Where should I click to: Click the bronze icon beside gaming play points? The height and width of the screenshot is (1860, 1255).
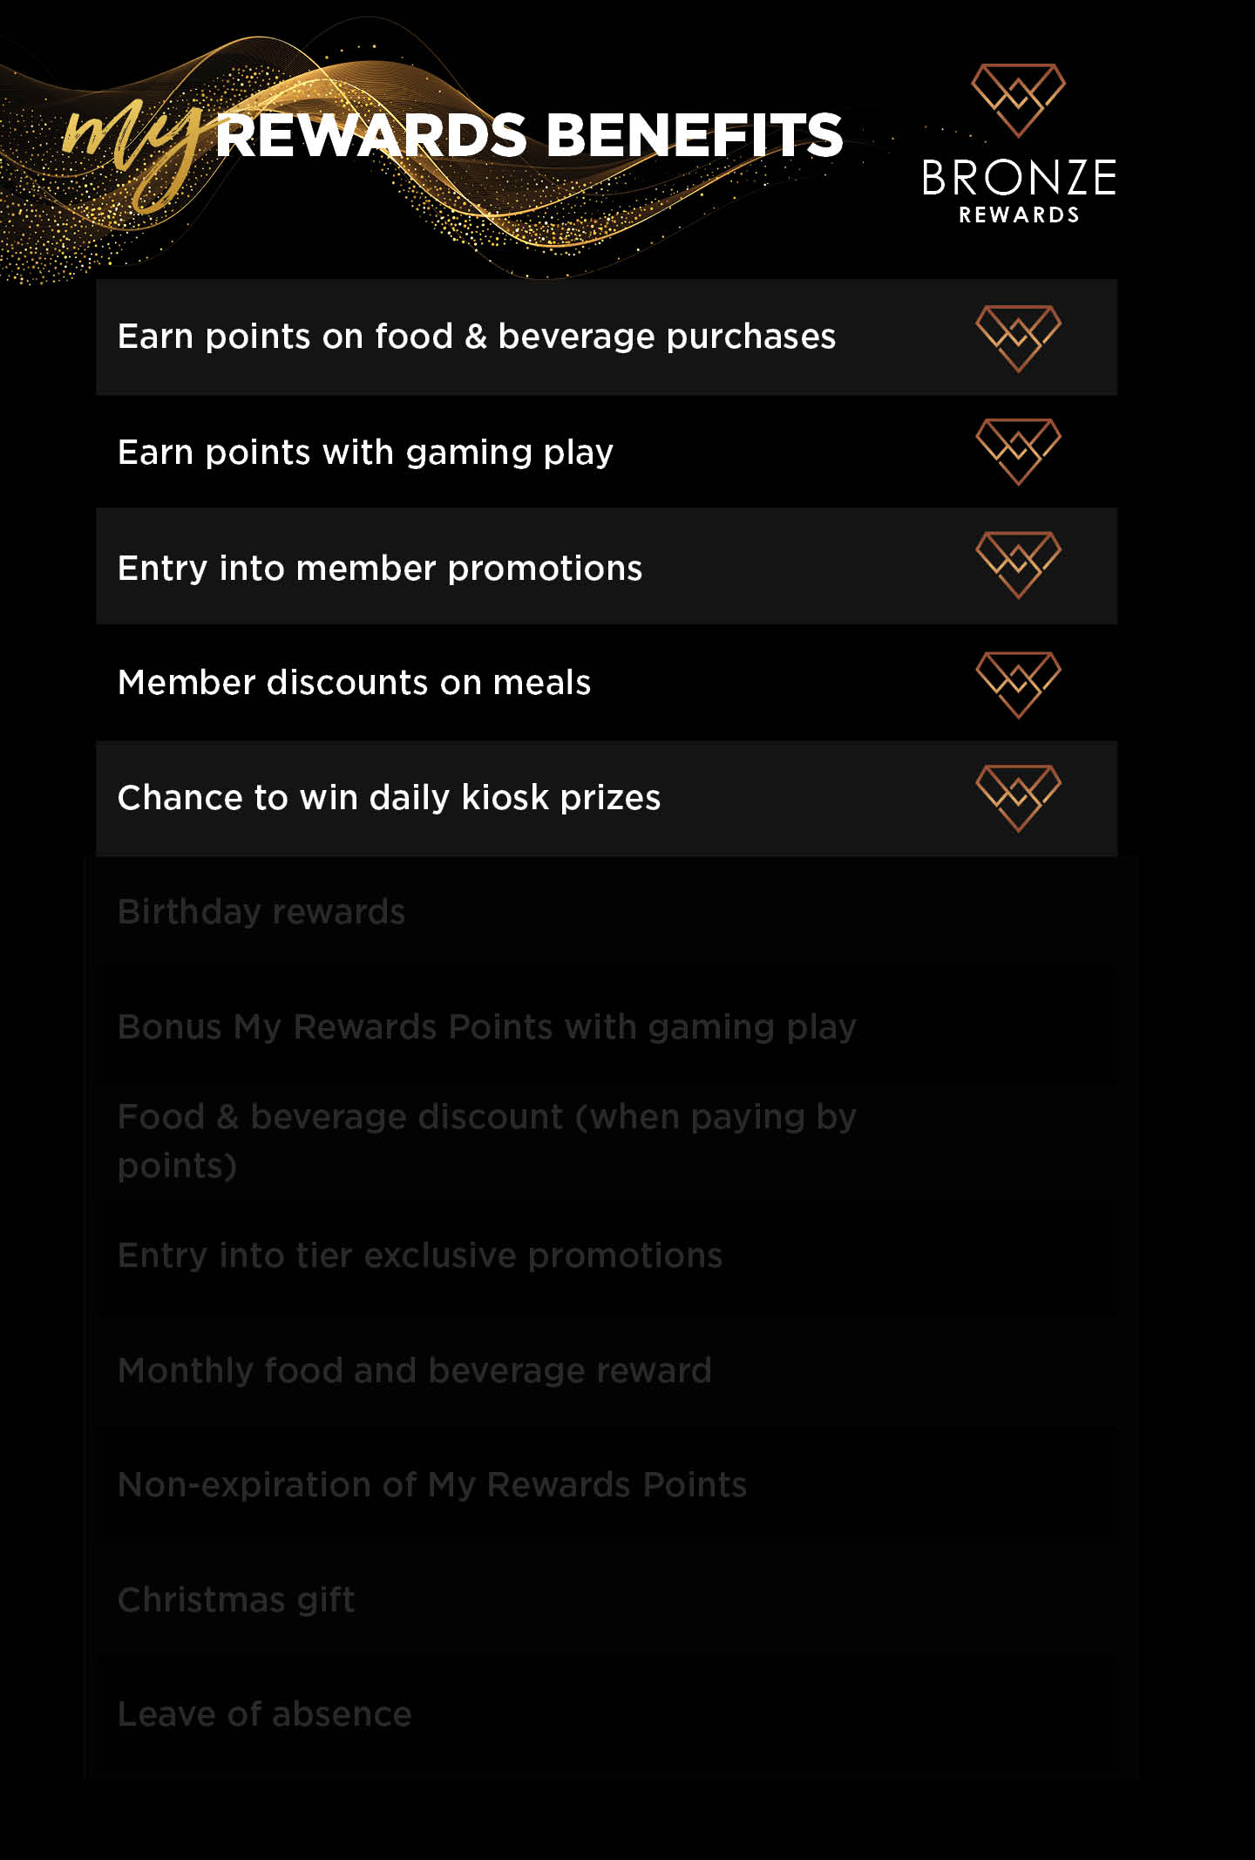pyautogui.click(x=1018, y=452)
